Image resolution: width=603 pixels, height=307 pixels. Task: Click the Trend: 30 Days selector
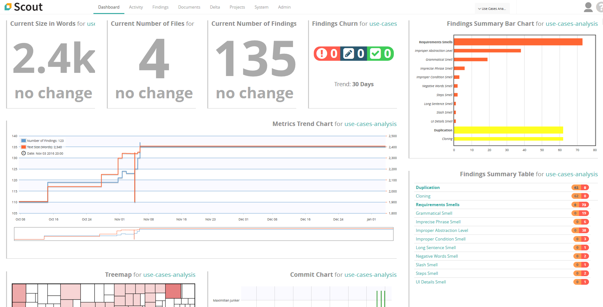[354, 84]
